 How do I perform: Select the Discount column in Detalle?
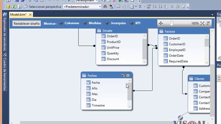pyautogui.click(x=113, y=59)
